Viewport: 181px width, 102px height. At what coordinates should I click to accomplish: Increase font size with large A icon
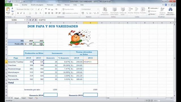tap(39, 9)
